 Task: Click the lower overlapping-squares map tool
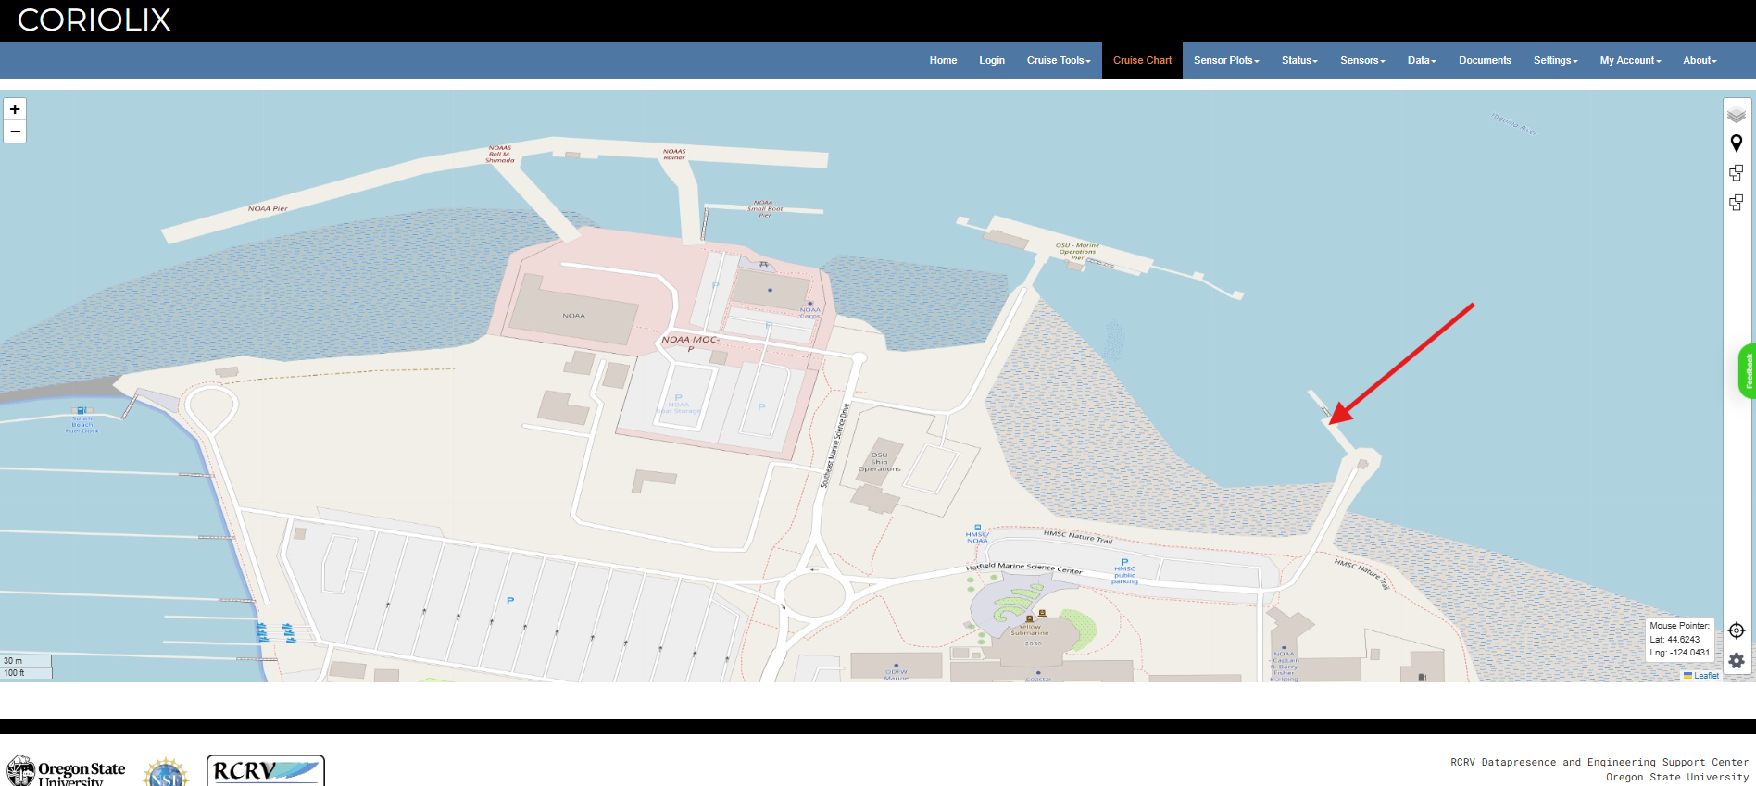click(x=1737, y=202)
